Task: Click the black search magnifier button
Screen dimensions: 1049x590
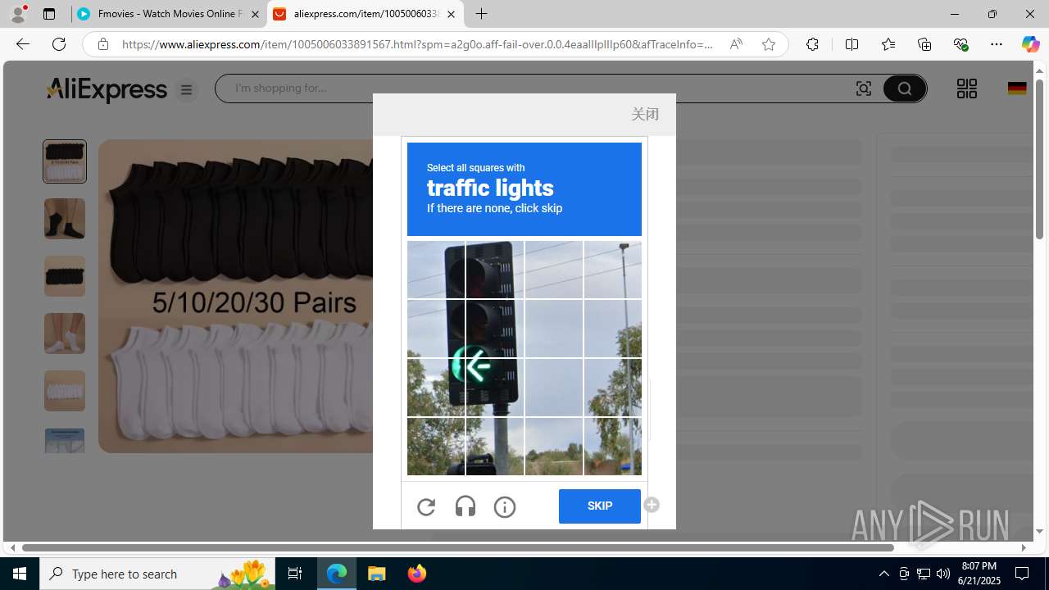Action: click(x=905, y=88)
